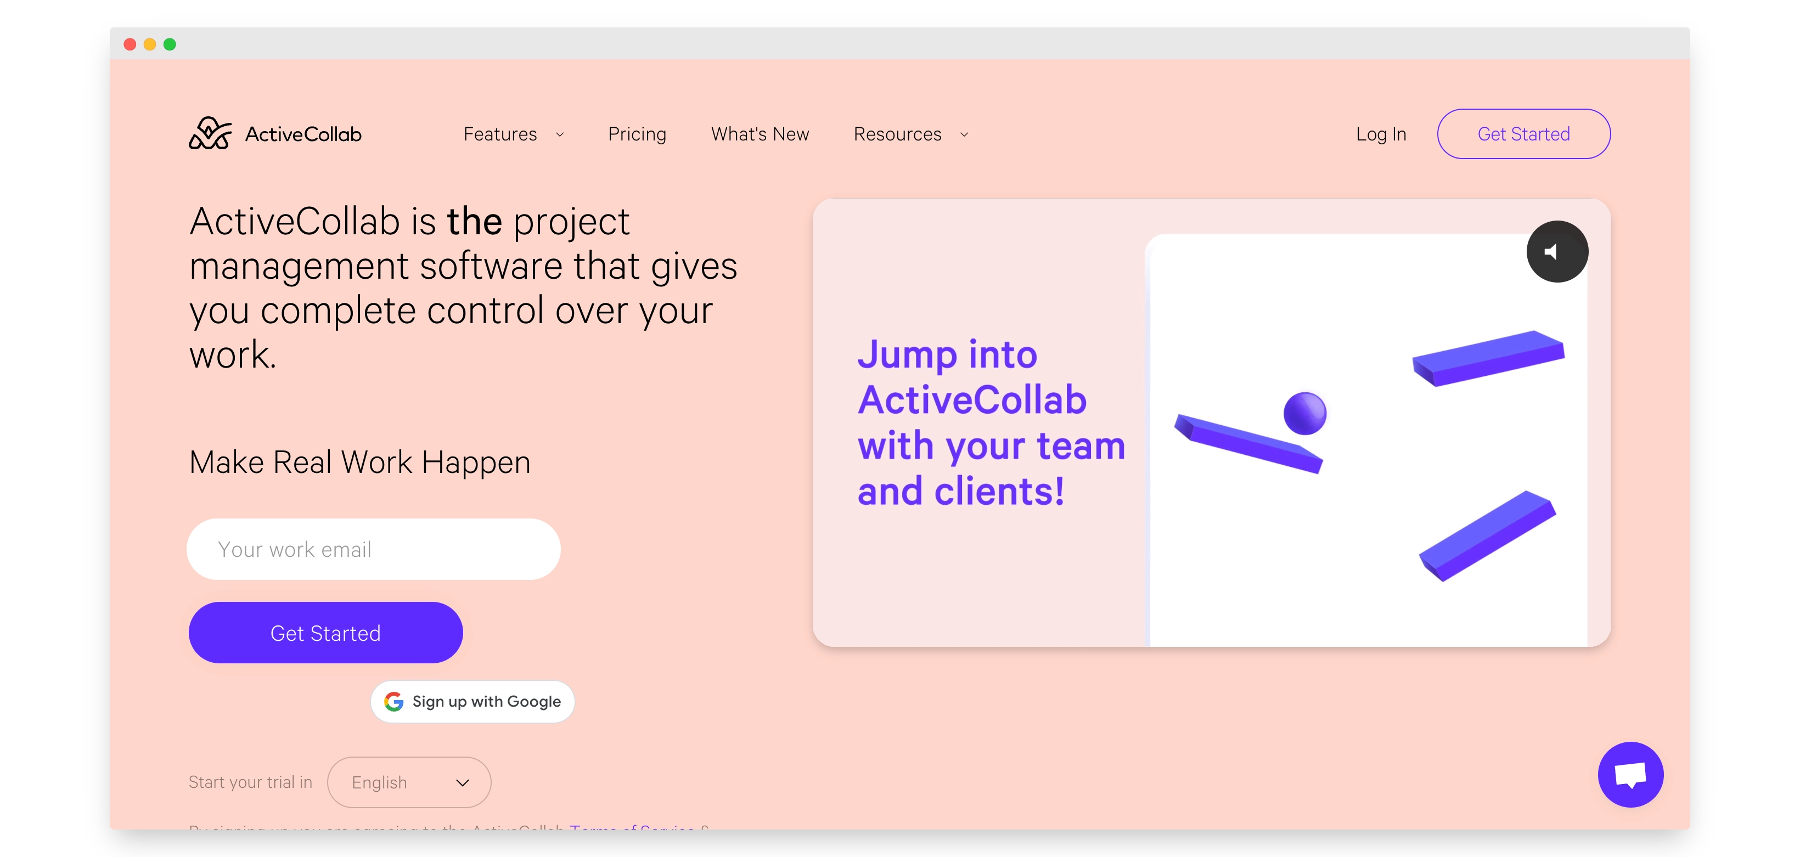Screen dimensions: 1800x857
Task: Expand the Features dropdown
Action: click(514, 133)
